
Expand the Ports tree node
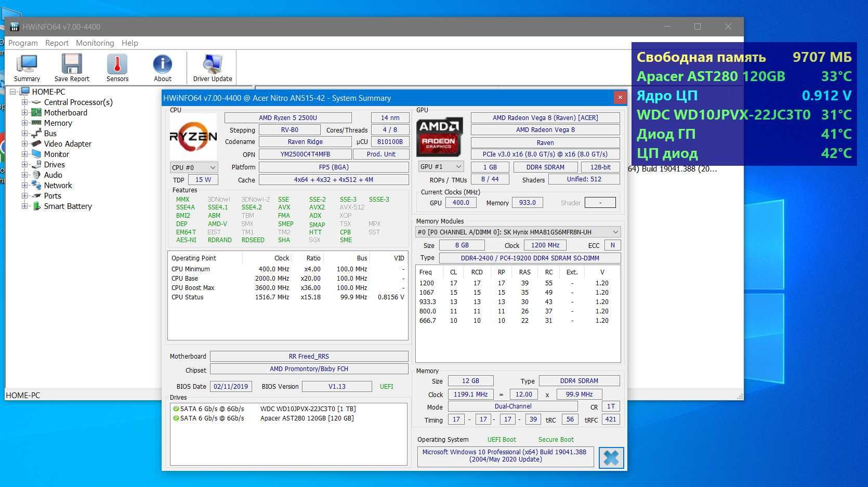tap(24, 196)
